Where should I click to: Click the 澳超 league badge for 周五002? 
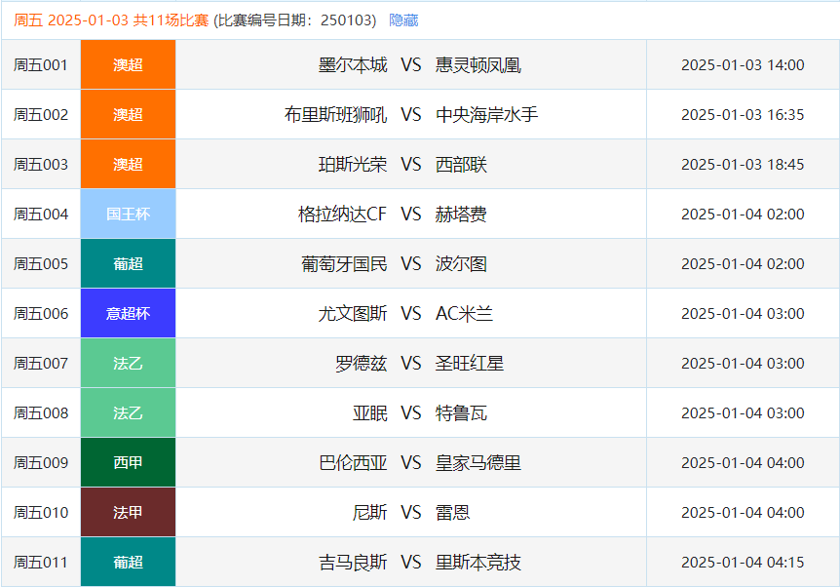[x=128, y=115]
